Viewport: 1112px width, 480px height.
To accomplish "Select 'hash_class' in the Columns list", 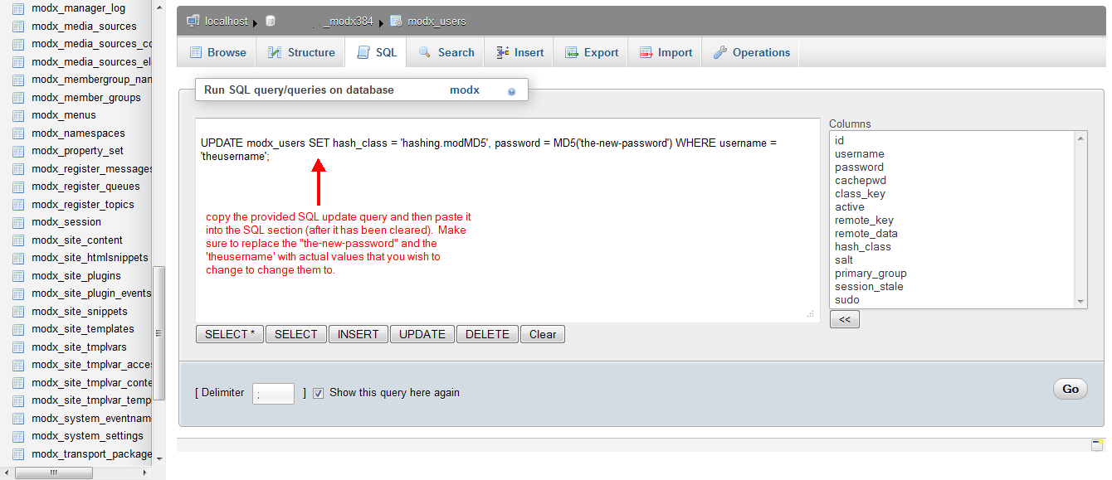I will point(862,246).
